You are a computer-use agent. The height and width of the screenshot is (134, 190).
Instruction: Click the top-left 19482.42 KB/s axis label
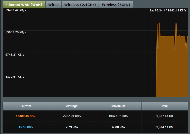click(15, 10)
